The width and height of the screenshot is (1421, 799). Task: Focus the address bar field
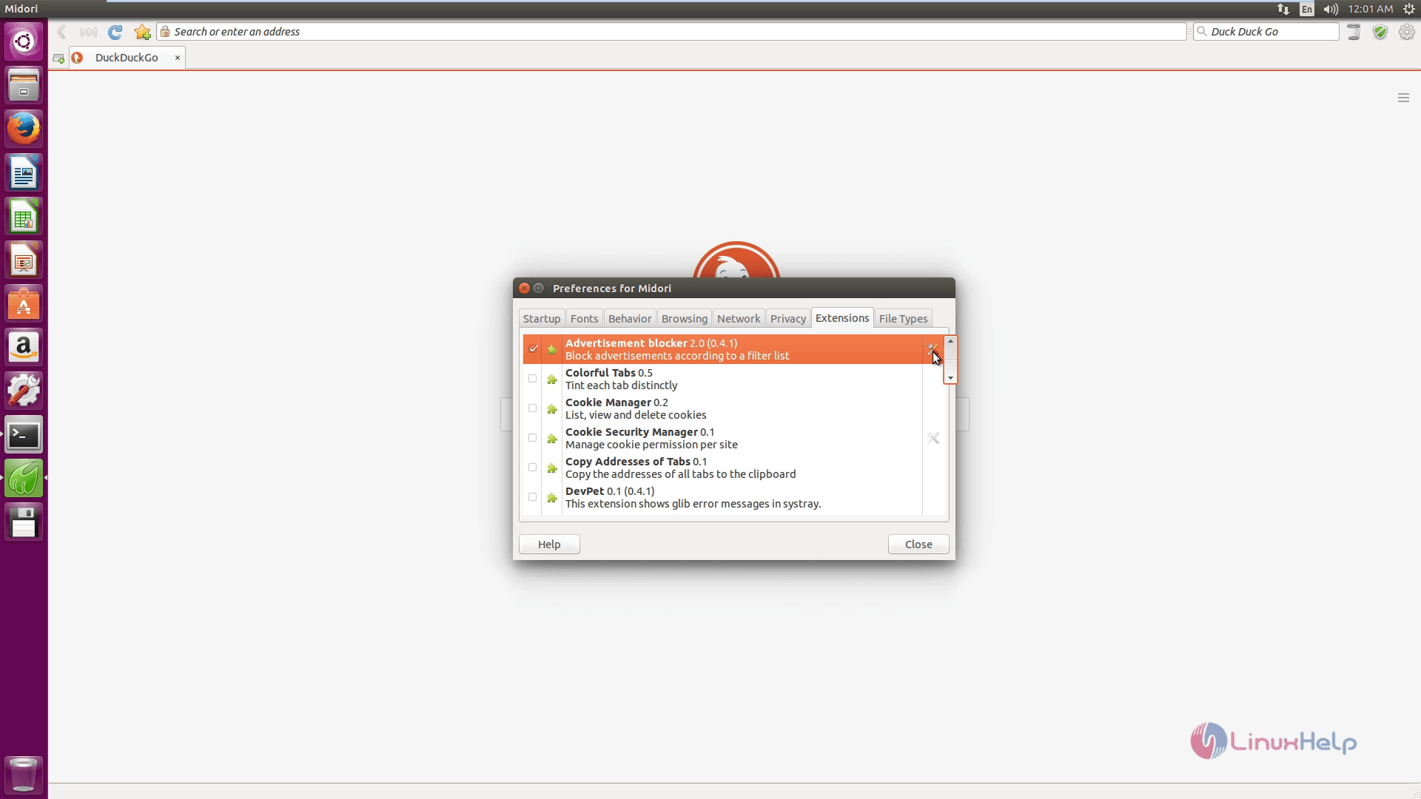pyautogui.click(x=671, y=32)
